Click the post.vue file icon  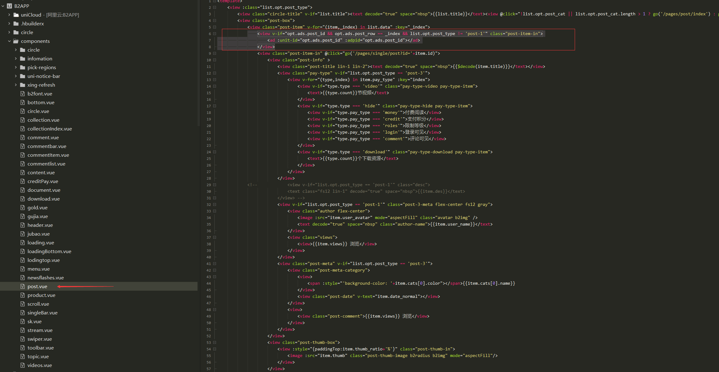pyautogui.click(x=23, y=286)
